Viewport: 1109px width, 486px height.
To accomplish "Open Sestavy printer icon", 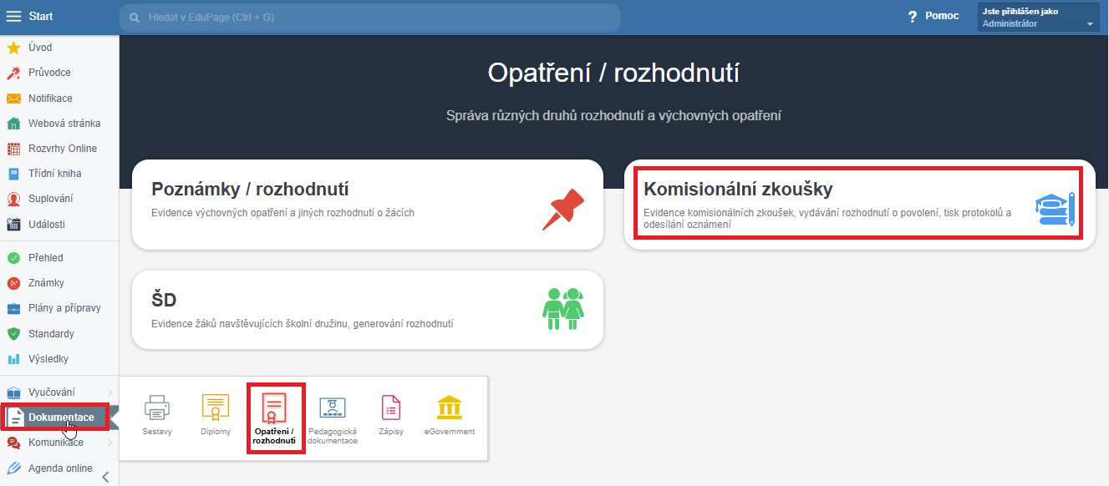I will [157, 408].
